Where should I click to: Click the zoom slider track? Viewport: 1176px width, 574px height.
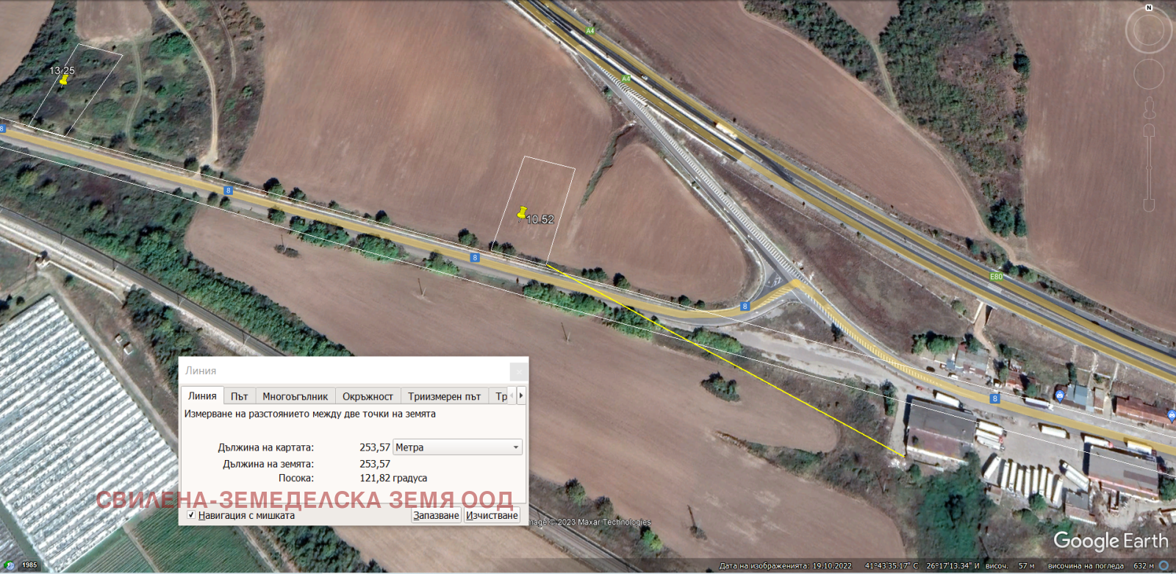[1149, 169]
